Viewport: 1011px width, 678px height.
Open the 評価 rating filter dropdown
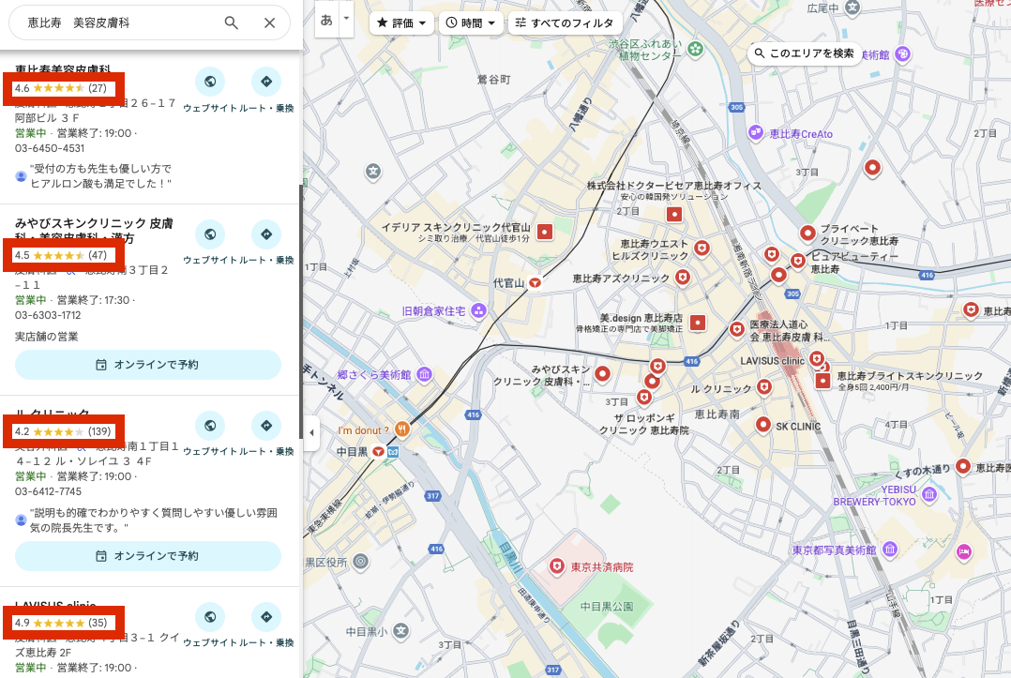point(401,23)
